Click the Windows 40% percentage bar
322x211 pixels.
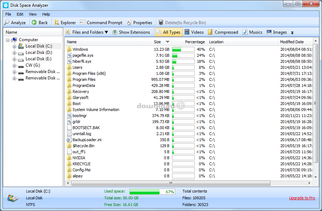pyautogui.click(x=183, y=49)
